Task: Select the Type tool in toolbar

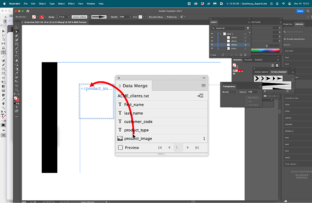Action: click(16, 53)
